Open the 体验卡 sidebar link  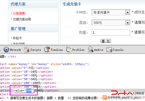(x=17, y=38)
